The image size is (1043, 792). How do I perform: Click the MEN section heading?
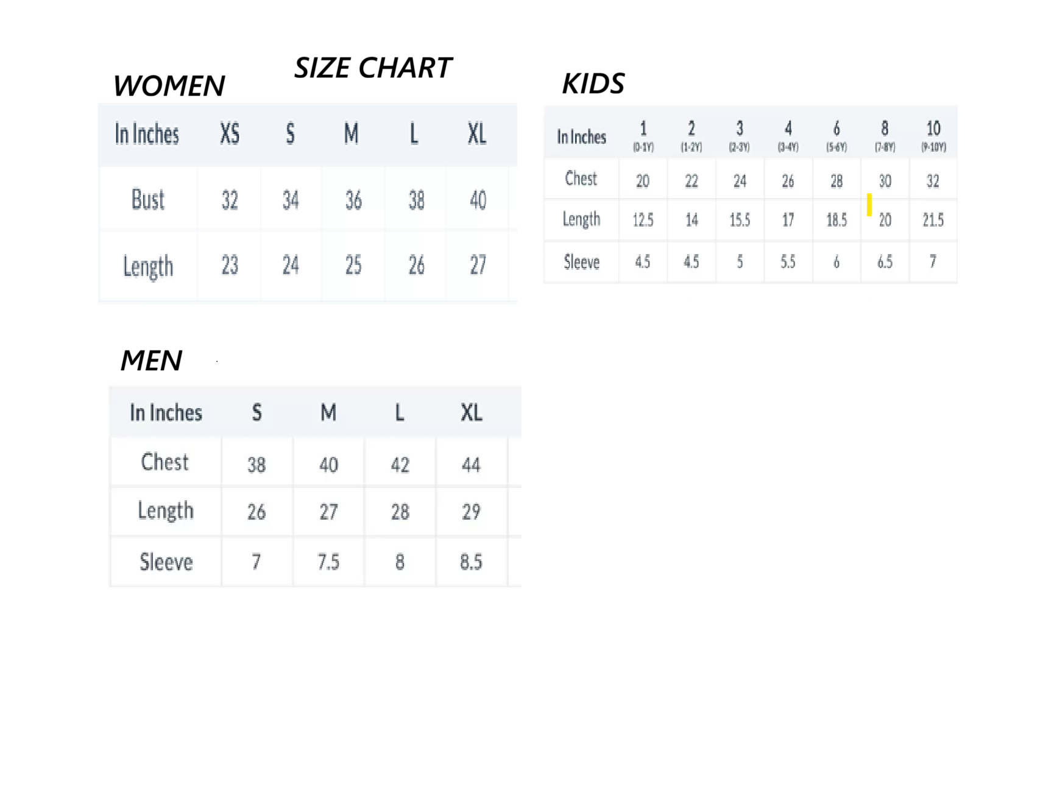(x=151, y=361)
